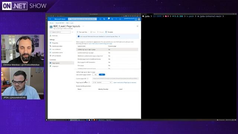Select the Error page row
Viewport: 238px width, 134px height.
click(x=107, y=66)
